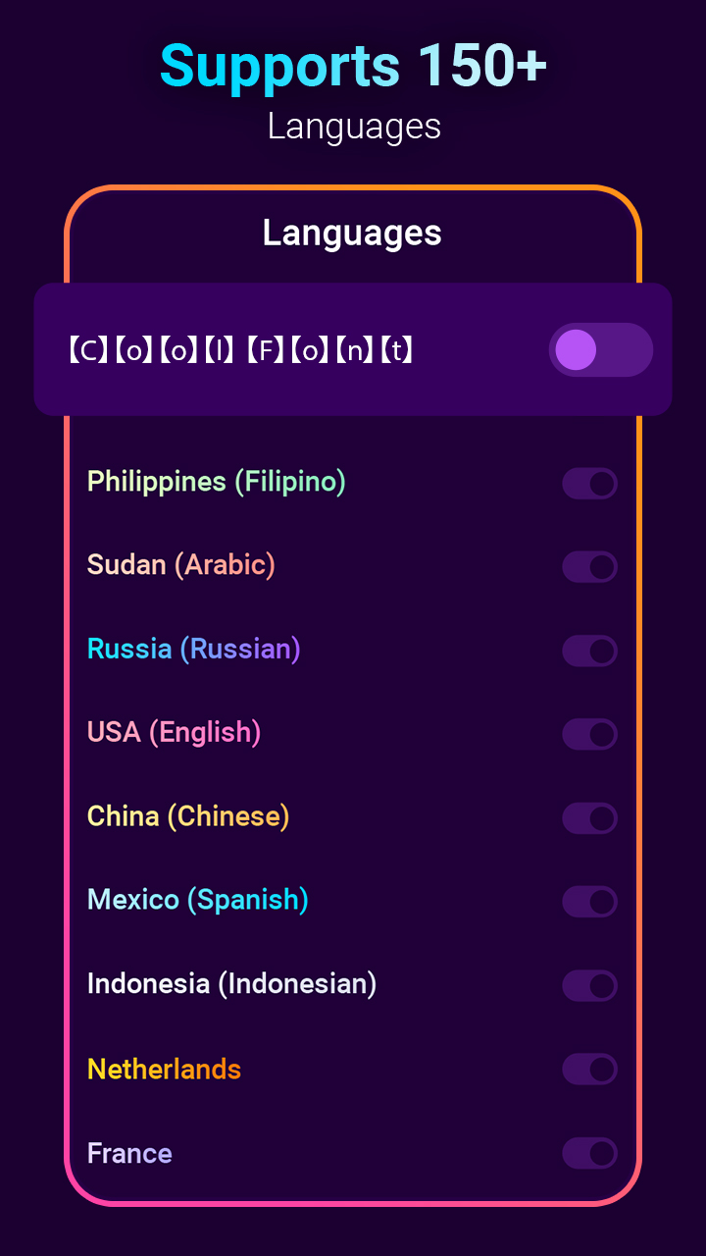This screenshot has width=706, height=1256.
Task: Tap the Sudan (Arabic) language label
Action: 181,565
